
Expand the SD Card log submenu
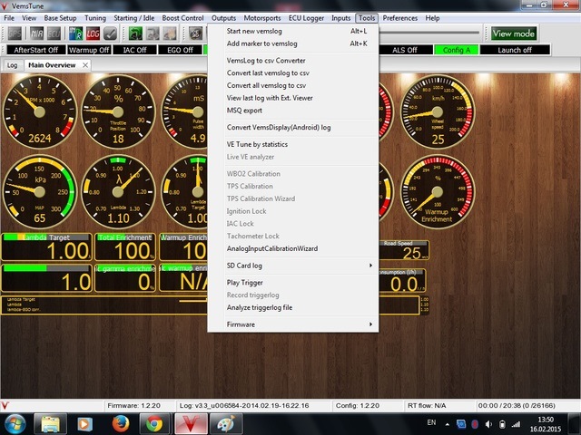(293, 266)
